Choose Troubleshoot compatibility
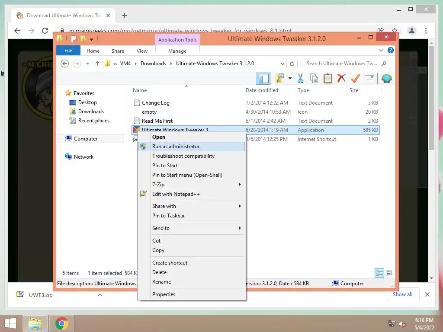Screen dimensions: 443x332 (192, 156)
